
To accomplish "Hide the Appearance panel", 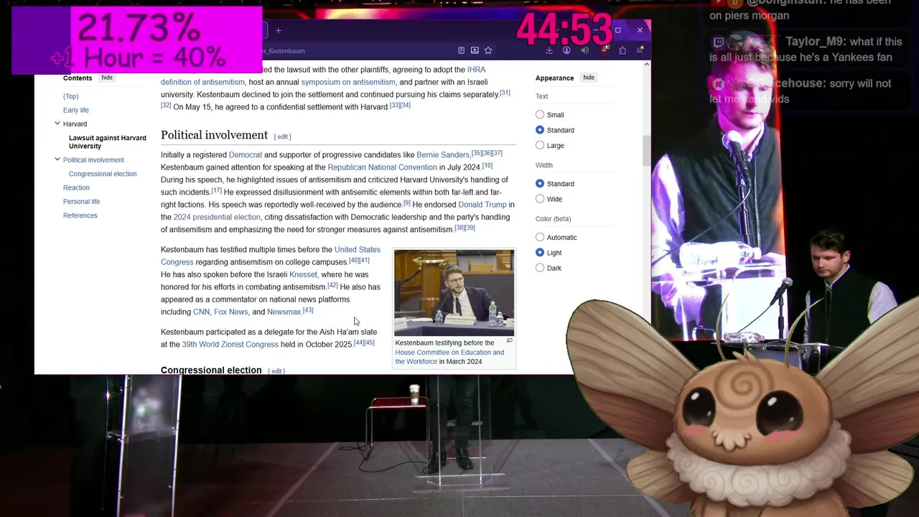I will [589, 78].
